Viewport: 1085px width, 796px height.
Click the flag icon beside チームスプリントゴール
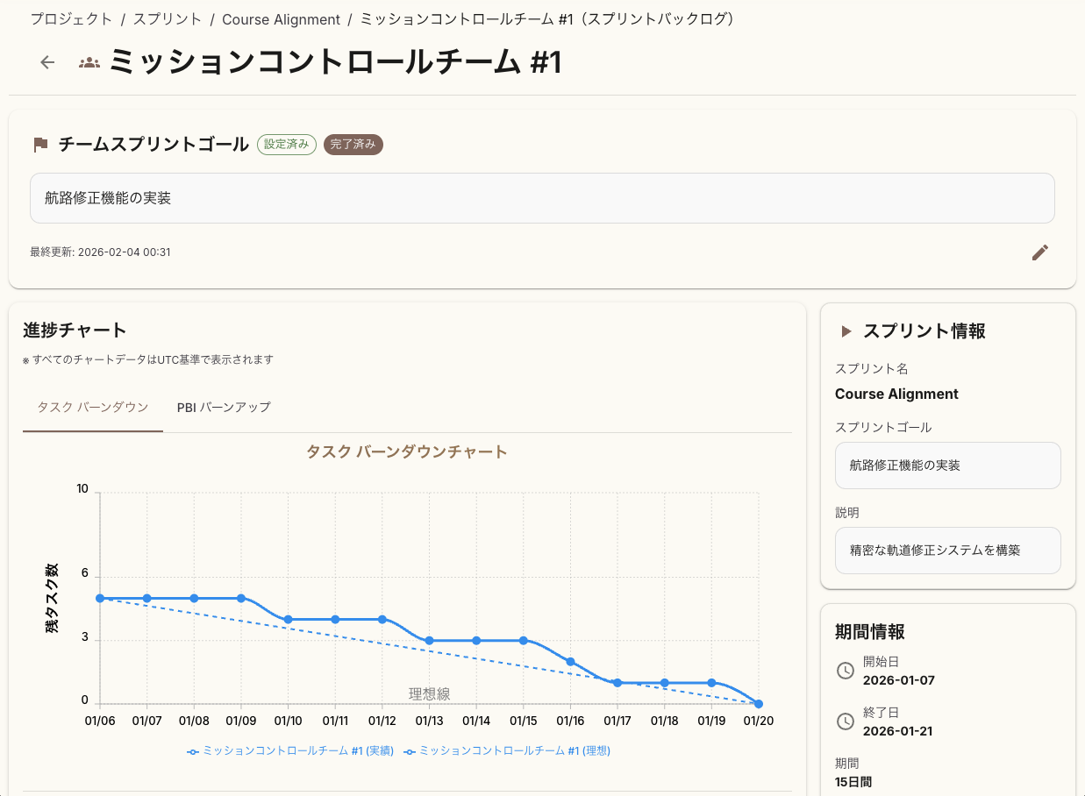point(39,144)
